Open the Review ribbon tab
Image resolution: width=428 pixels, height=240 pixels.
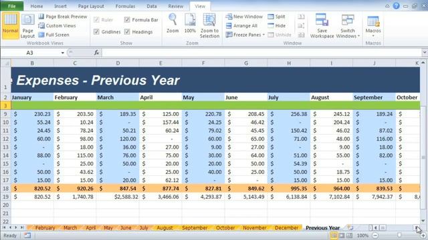pyautogui.click(x=175, y=6)
